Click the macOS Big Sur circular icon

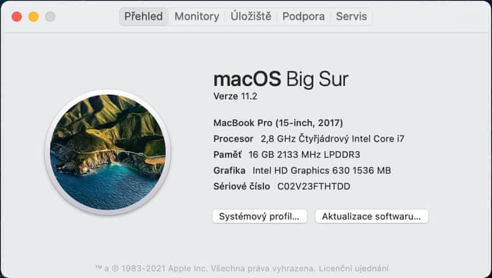pyautogui.click(x=108, y=152)
